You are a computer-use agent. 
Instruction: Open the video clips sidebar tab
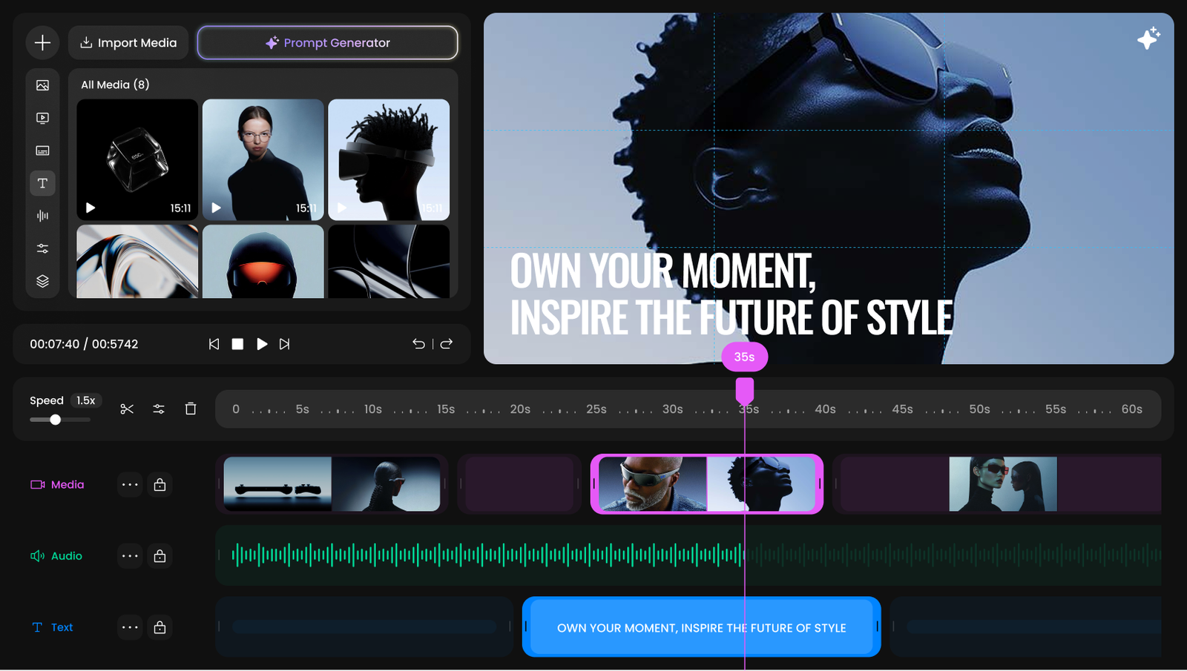point(42,118)
